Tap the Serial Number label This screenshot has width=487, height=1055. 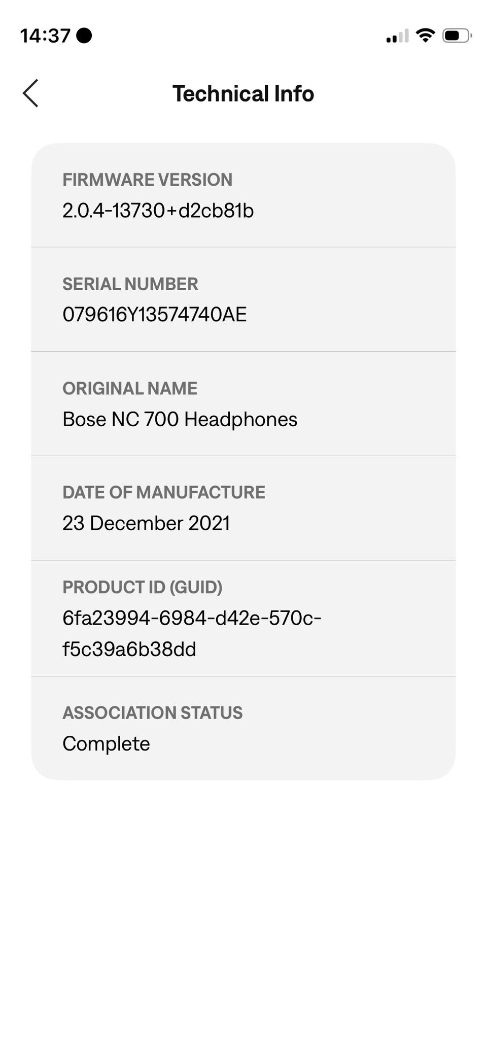(x=130, y=284)
